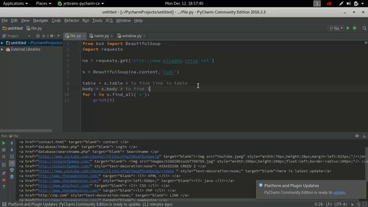This screenshot has width=368, height=207.
Task: Pause output in the Run panel
Action: [4, 156]
